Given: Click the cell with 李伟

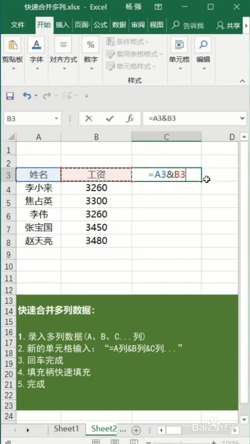Looking at the screenshot, I should pos(39,214).
